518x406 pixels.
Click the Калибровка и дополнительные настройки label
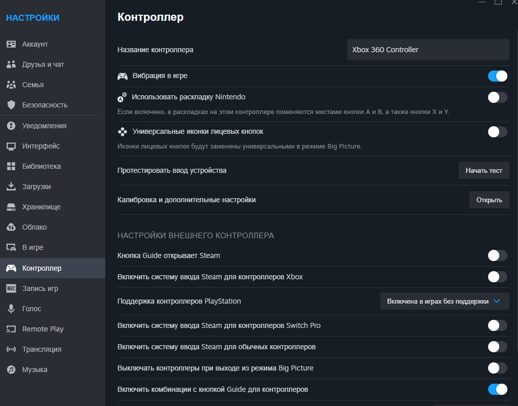point(187,200)
